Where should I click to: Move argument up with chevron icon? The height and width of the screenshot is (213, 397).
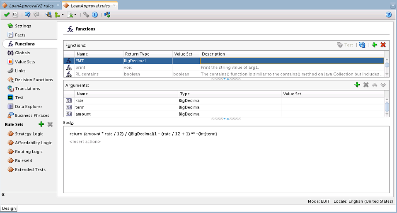click(375, 85)
